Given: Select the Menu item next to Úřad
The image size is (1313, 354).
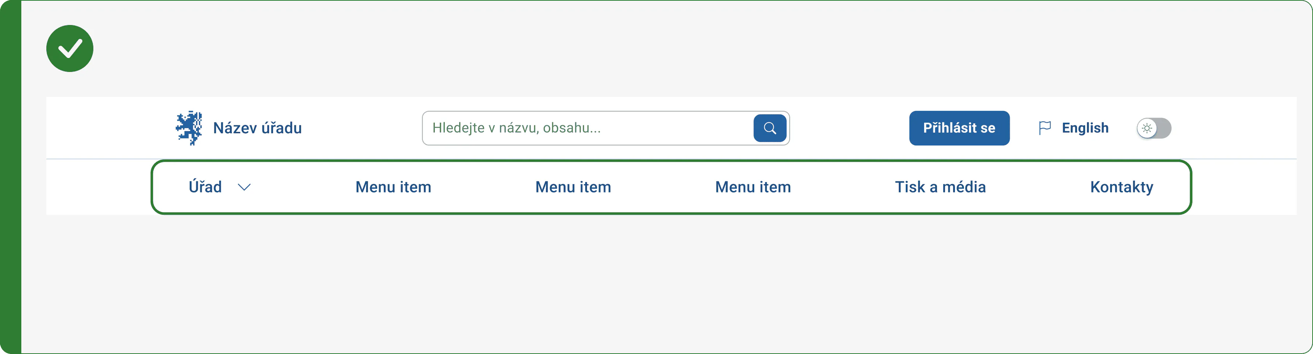Looking at the screenshot, I should (x=393, y=187).
